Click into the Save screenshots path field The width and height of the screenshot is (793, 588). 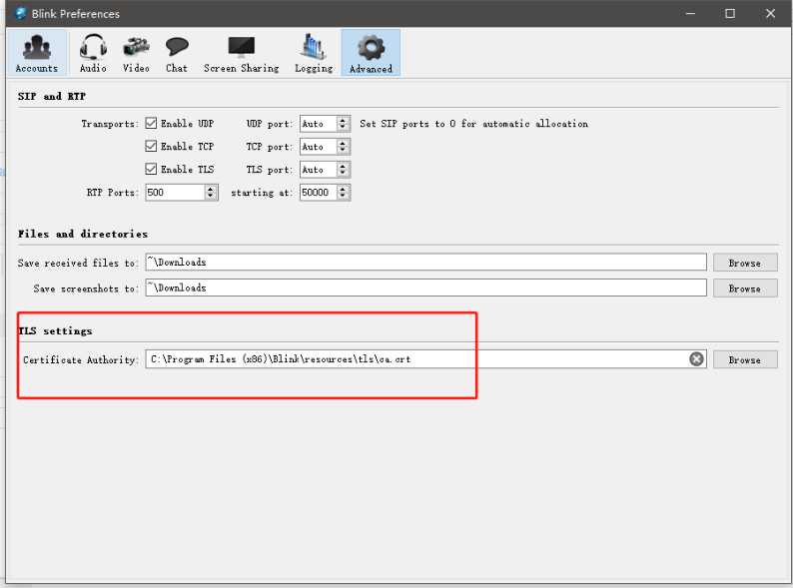(425, 288)
